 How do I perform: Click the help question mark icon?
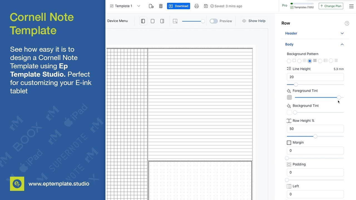pos(347,23)
